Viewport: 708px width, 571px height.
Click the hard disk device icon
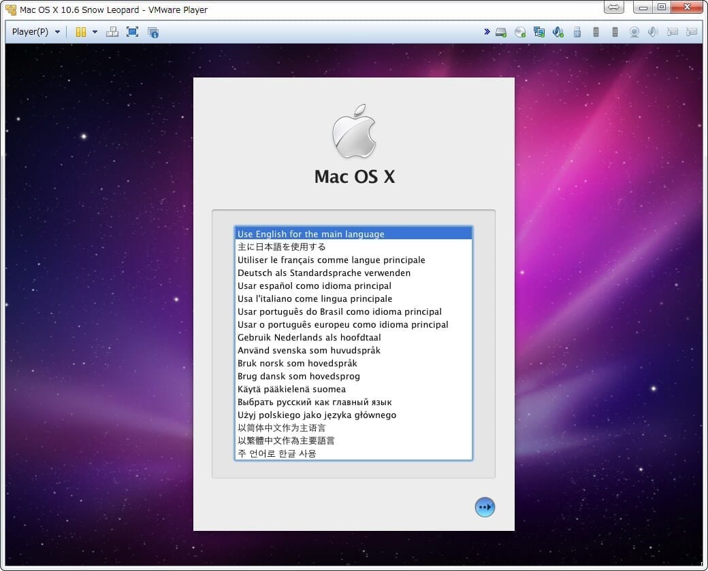(501, 32)
